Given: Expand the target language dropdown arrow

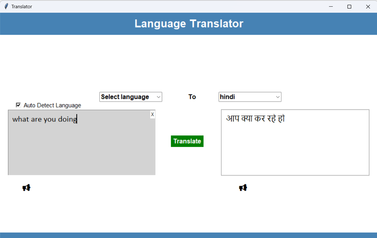Looking at the screenshot, I should 278,97.
